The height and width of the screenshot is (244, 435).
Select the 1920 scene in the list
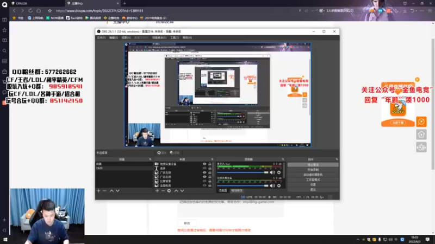click(x=124, y=168)
